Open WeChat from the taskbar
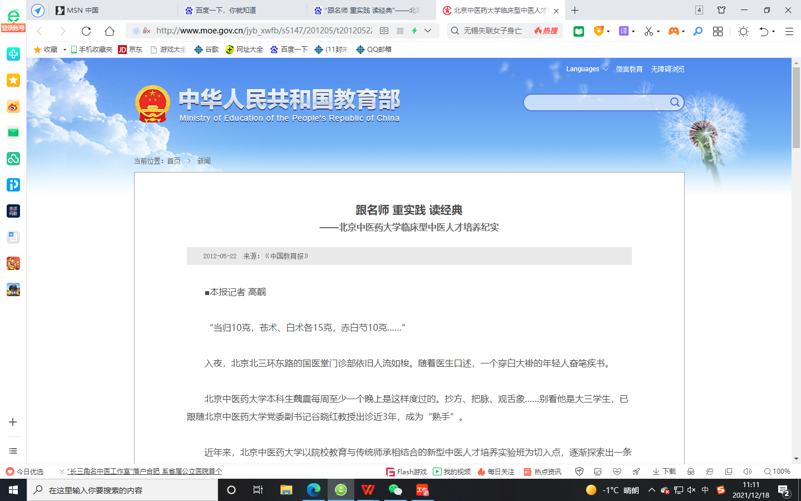 pyautogui.click(x=395, y=490)
